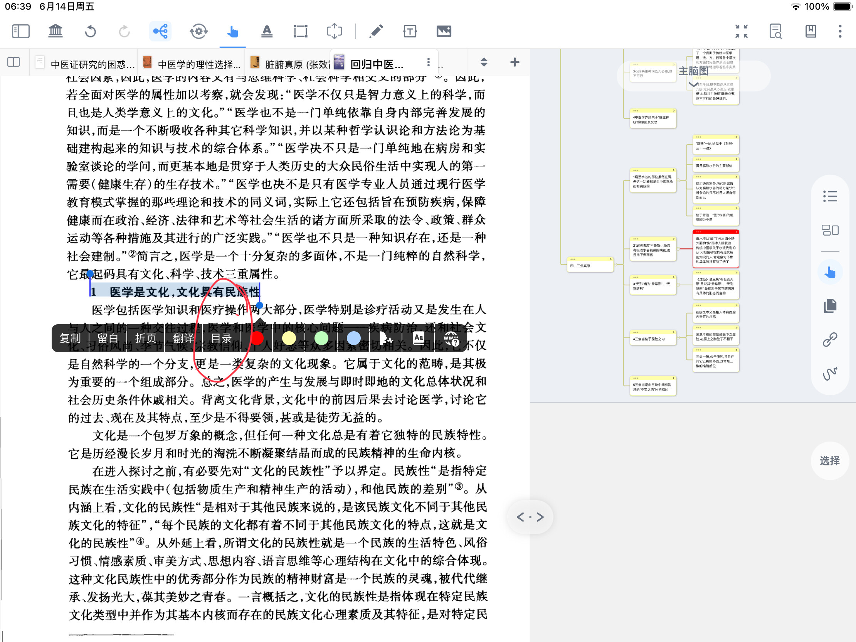Choose the blue highlight color
The height and width of the screenshot is (642, 856).
[x=354, y=338]
